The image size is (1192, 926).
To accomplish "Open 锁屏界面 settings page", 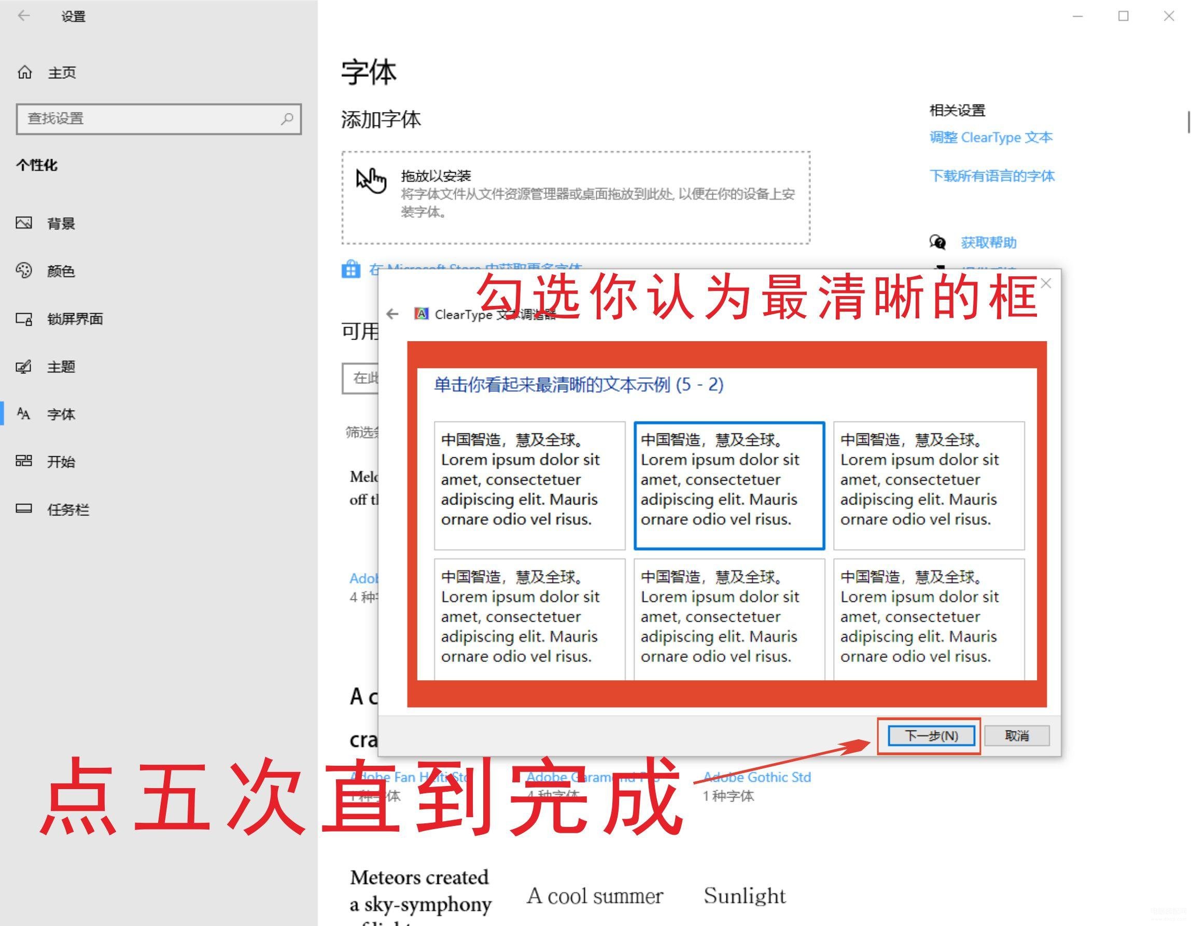I will click(x=158, y=319).
